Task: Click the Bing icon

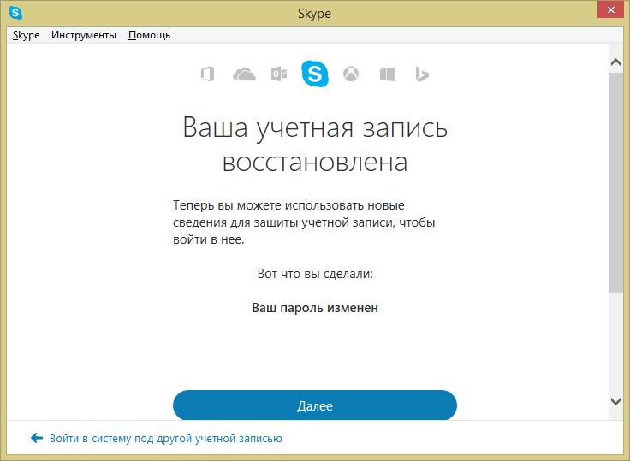Action: click(421, 74)
